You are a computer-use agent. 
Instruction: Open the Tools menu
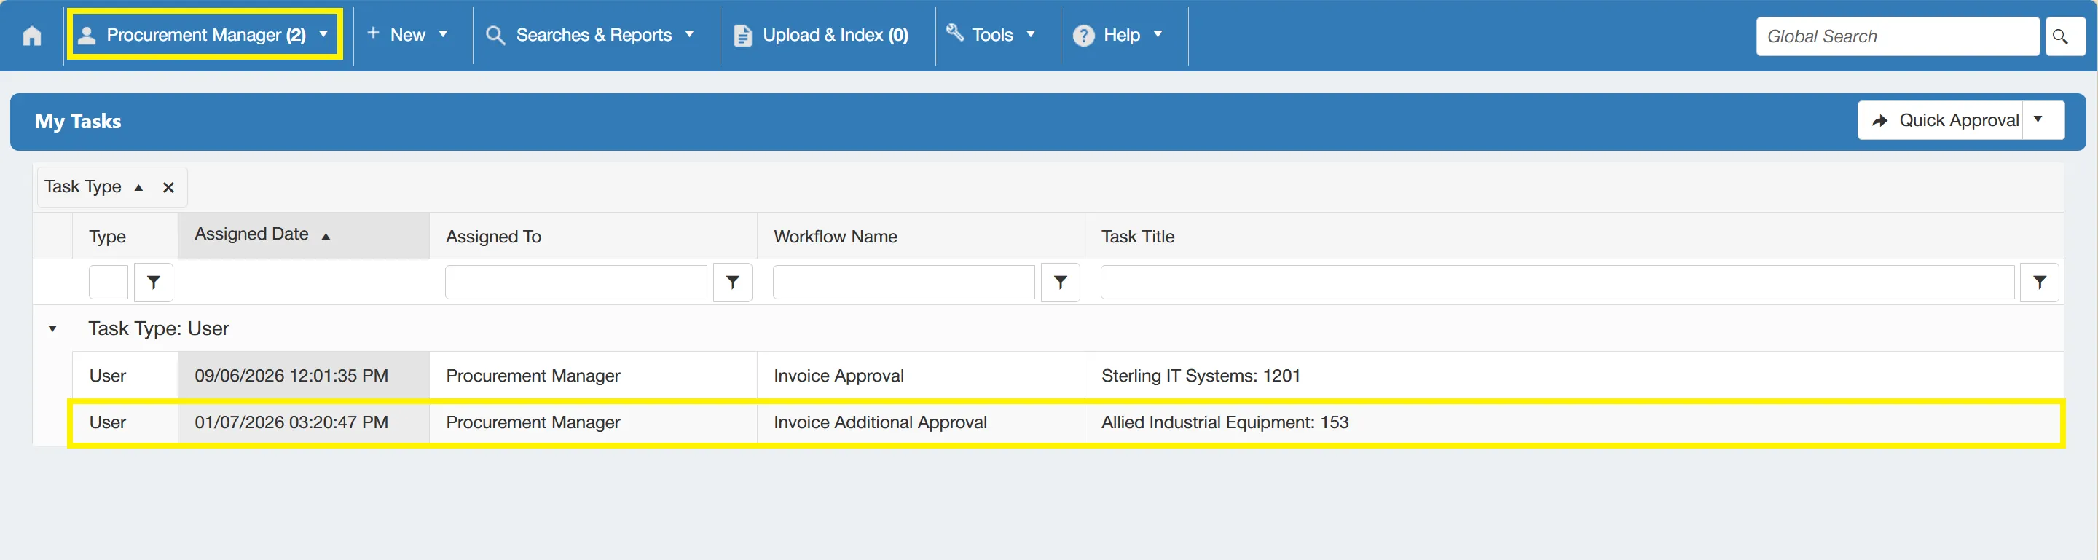992,35
